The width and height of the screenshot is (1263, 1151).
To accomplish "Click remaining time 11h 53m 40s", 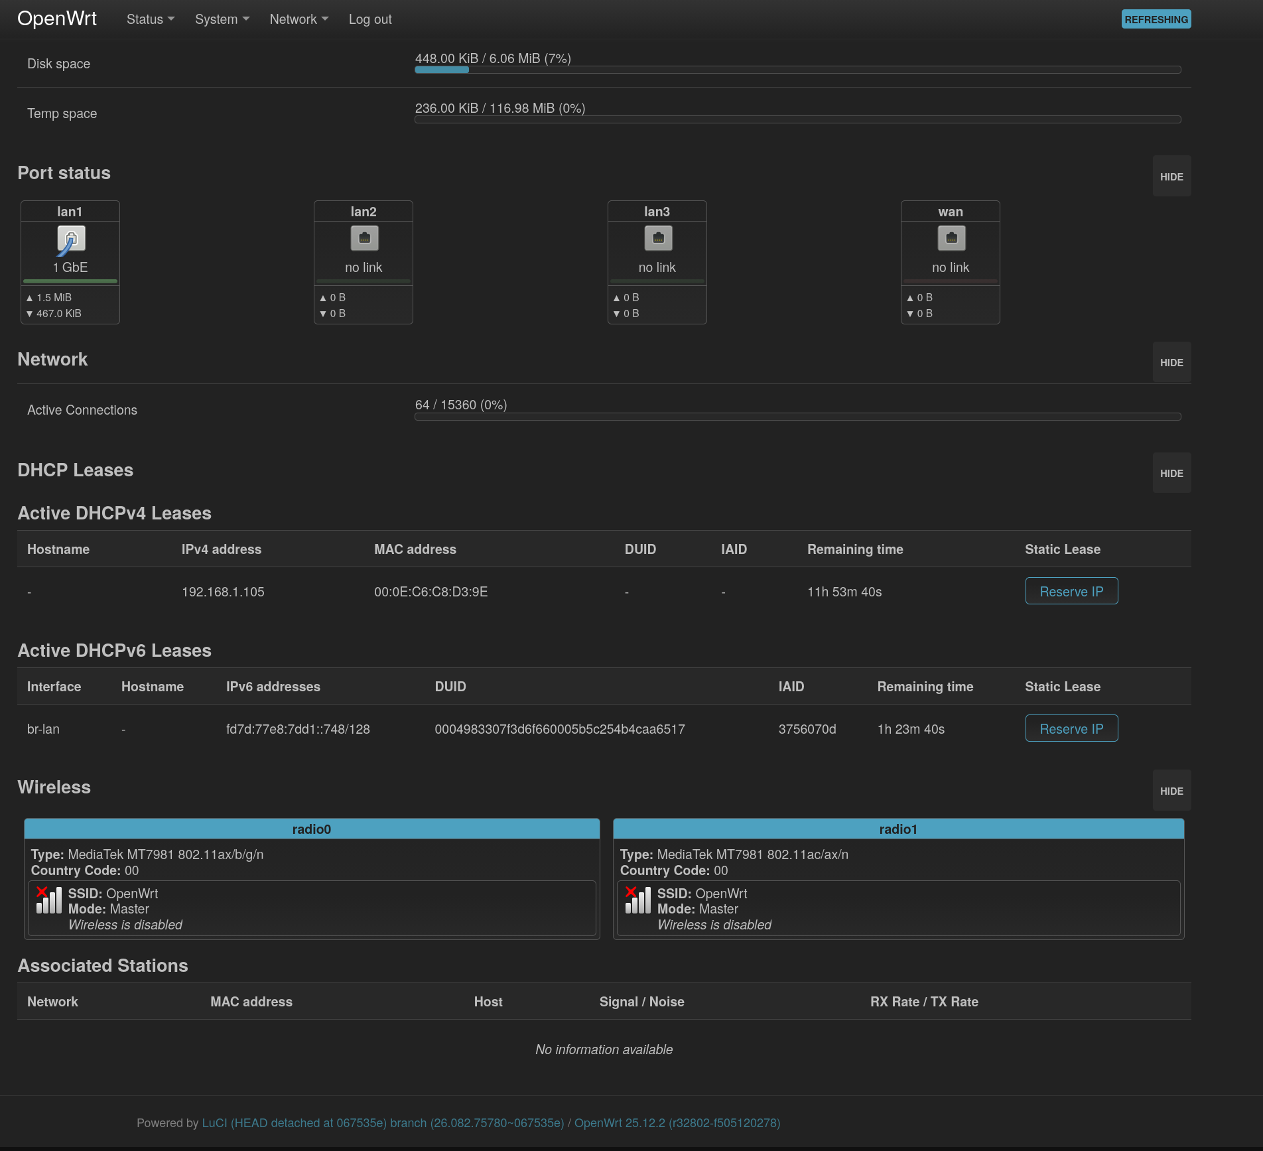I will coord(844,592).
